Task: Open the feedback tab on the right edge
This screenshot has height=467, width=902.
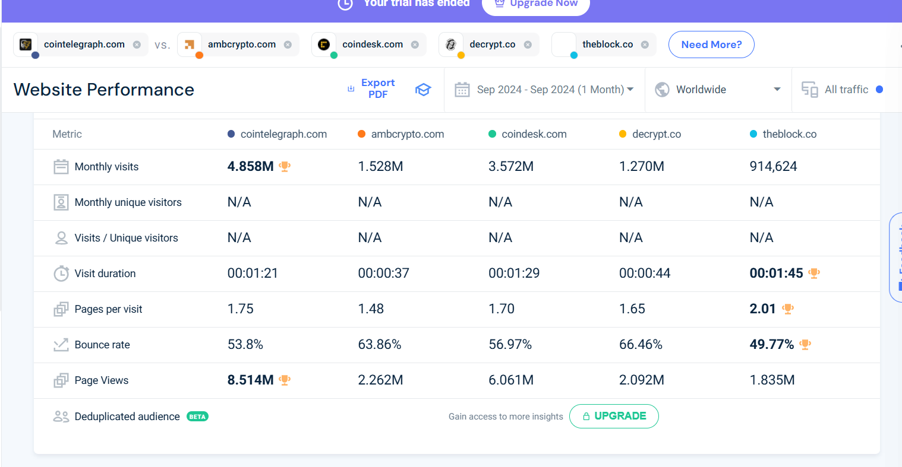Action: (895, 258)
